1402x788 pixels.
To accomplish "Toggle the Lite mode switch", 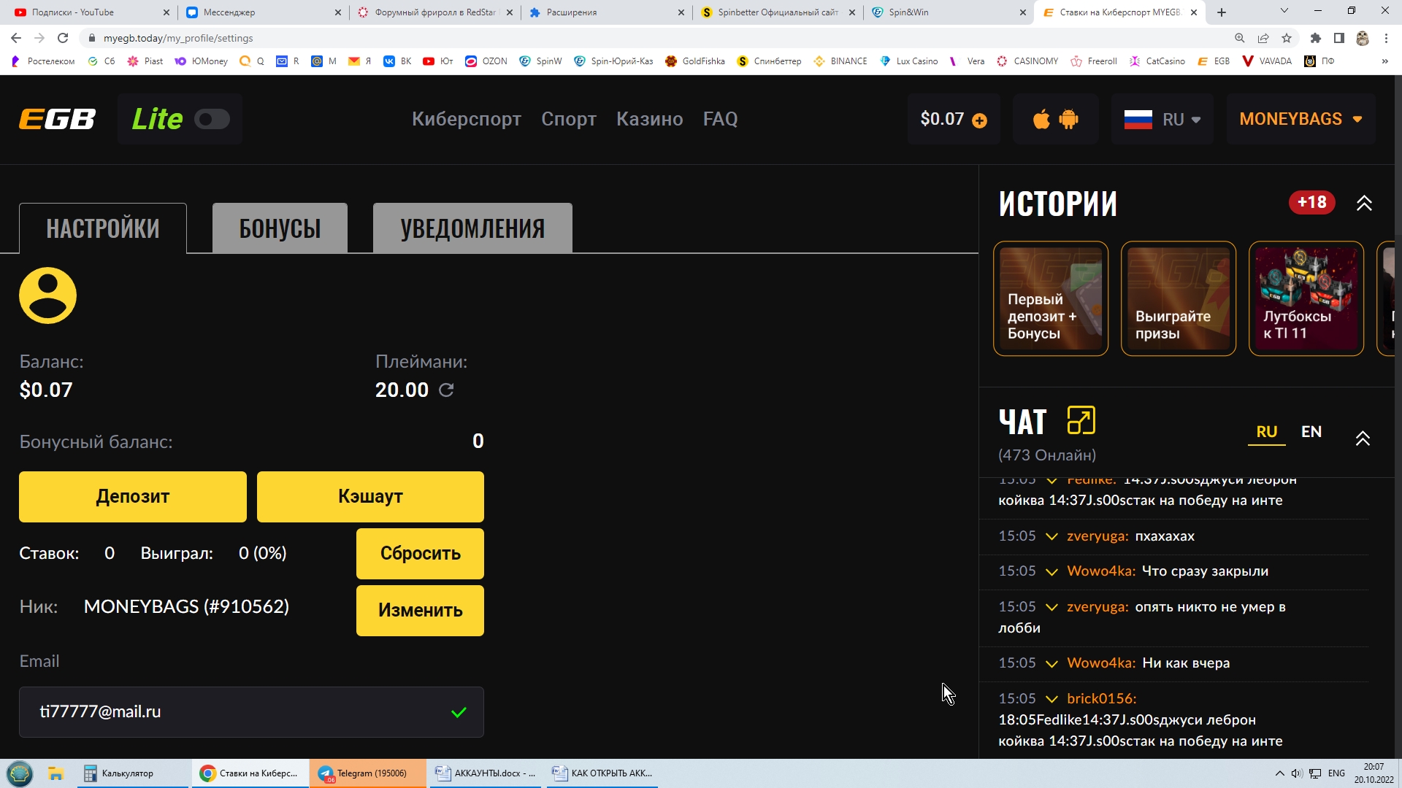I will (x=212, y=119).
